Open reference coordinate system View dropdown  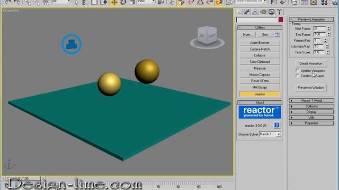pos(153,1)
